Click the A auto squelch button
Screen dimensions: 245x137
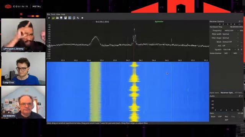click(x=238, y=49)
